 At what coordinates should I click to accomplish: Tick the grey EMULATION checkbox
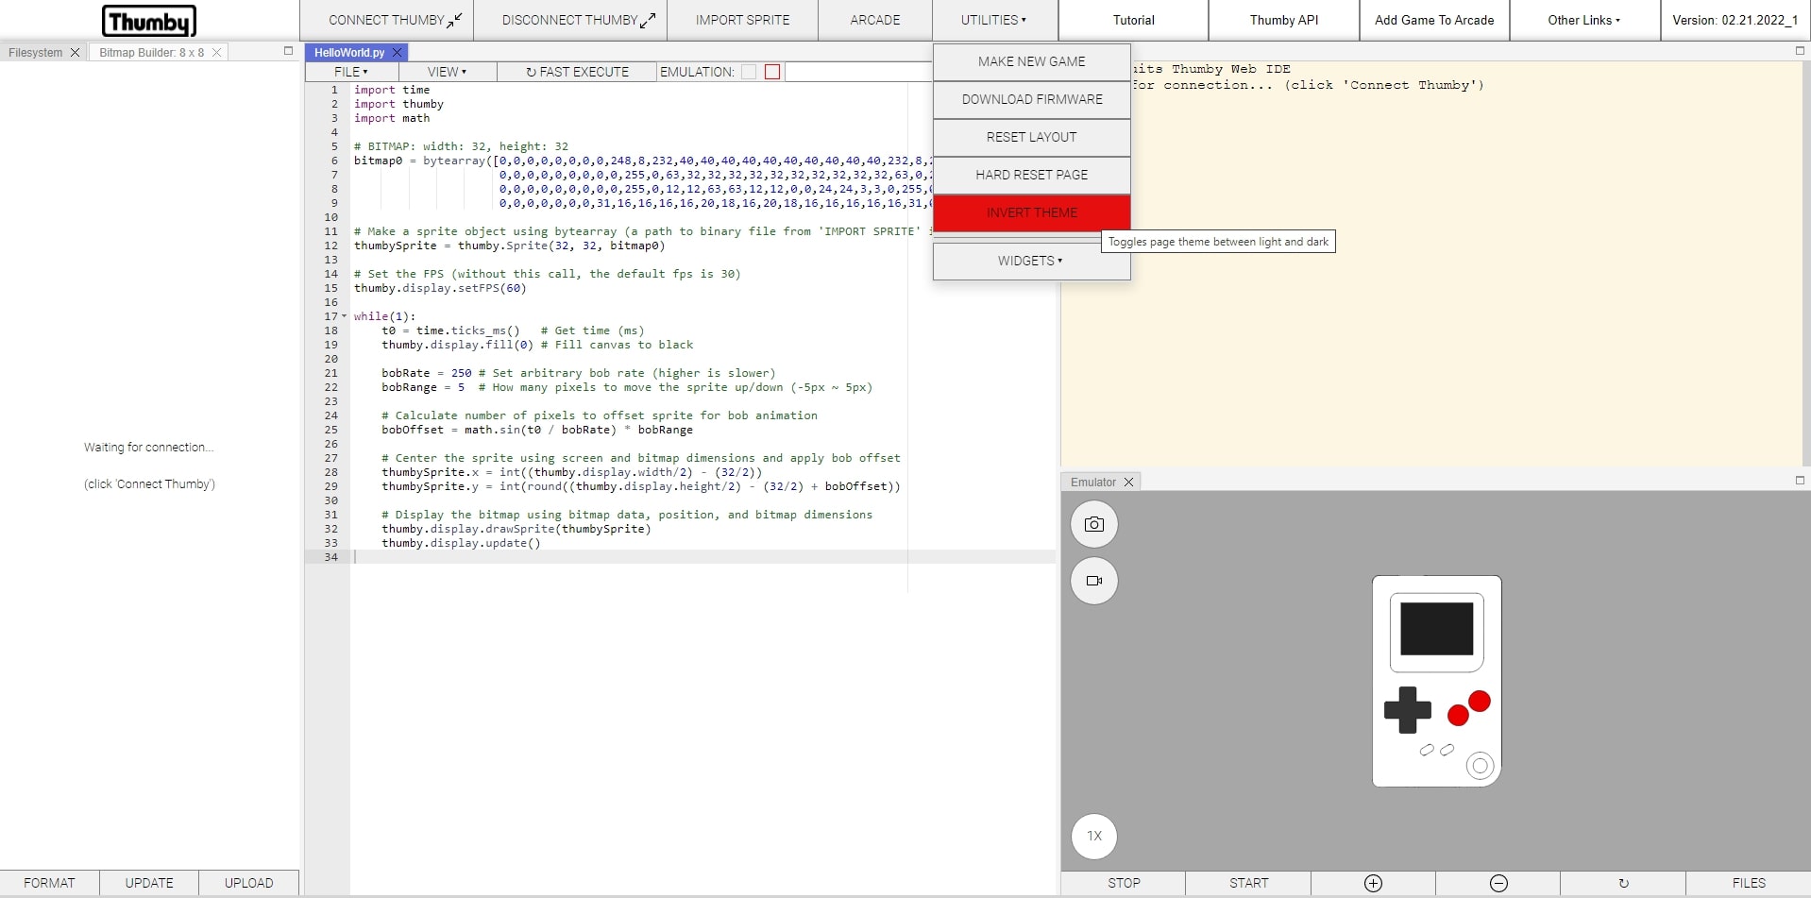(x=749, y=72)
